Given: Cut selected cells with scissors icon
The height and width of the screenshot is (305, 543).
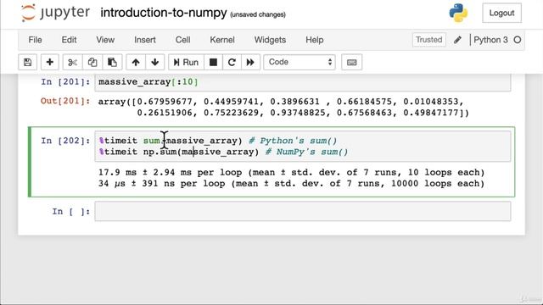Looking at the screenshot, I should pos(72,62).
